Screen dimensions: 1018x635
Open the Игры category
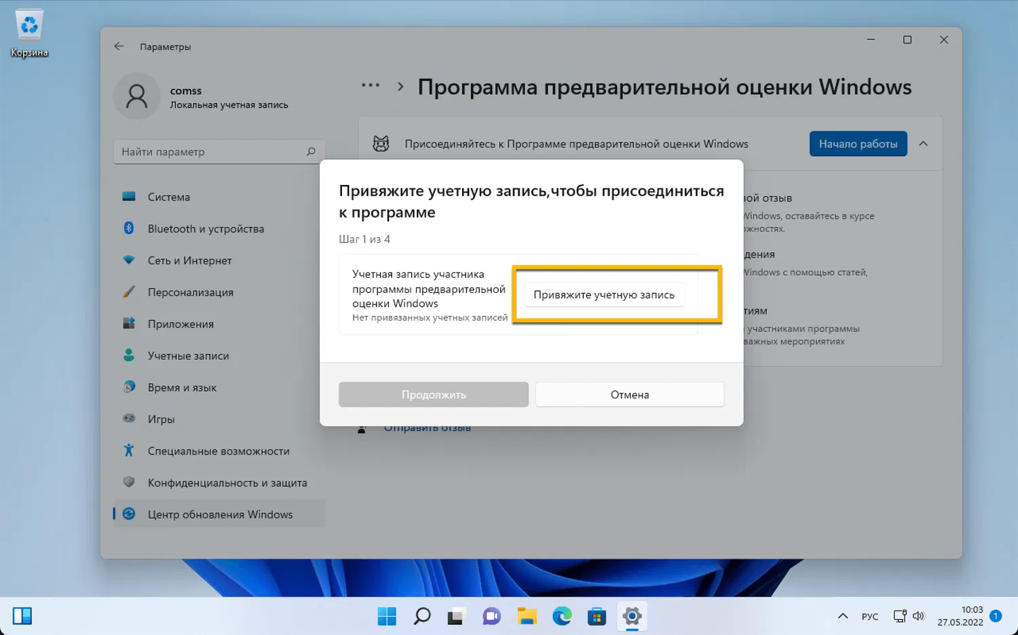point(219,419)
